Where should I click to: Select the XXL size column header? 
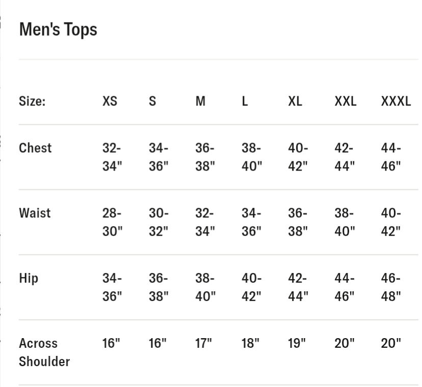(346, 101)
